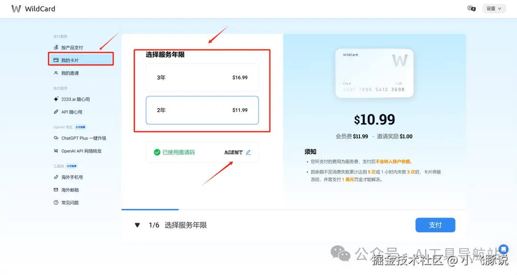Click the 我的邀请 people icon
The height and width of the screenshot is (275, 517).
tap(56, 73)
